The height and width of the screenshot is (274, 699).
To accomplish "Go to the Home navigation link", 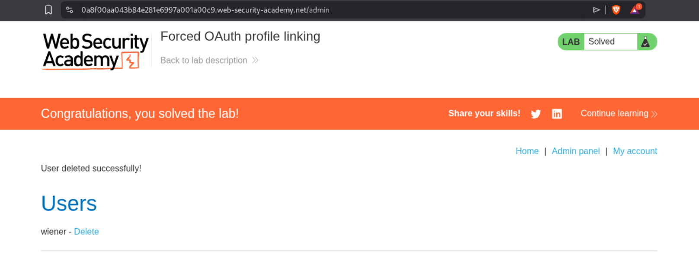I will 527,151.
